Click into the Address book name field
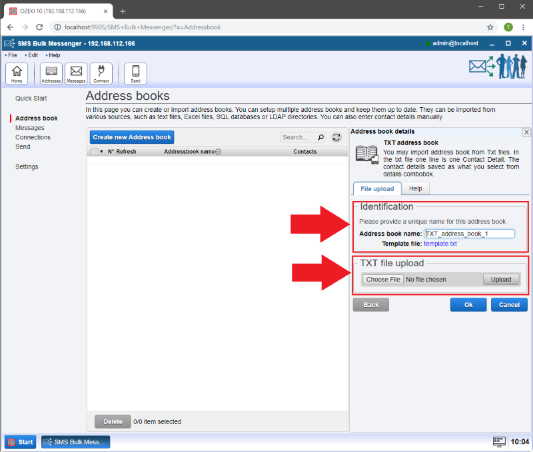 469,234
